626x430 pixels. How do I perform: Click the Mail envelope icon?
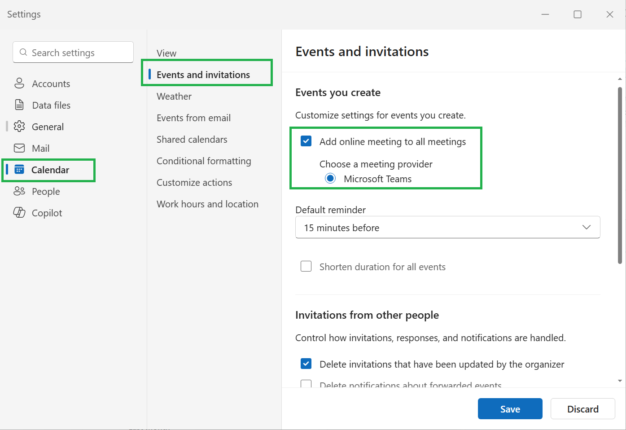click(x=19, y=148)
